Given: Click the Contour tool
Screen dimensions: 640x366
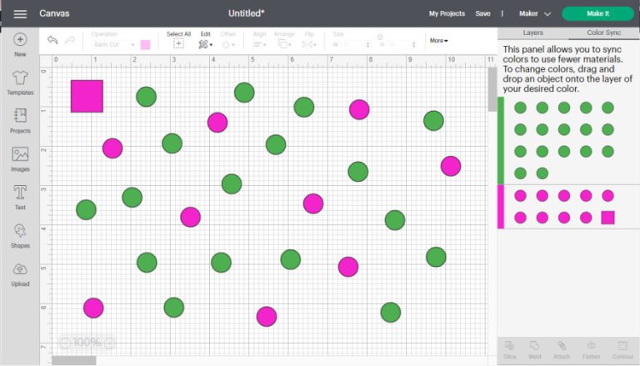Looking at the screenshot, I should click(x=622, y=349).
